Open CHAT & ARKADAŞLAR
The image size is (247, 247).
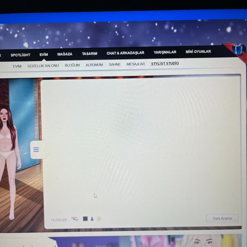point(125,53)
